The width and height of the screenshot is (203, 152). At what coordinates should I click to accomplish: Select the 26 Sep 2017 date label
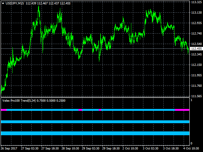(x=9, y=148)
